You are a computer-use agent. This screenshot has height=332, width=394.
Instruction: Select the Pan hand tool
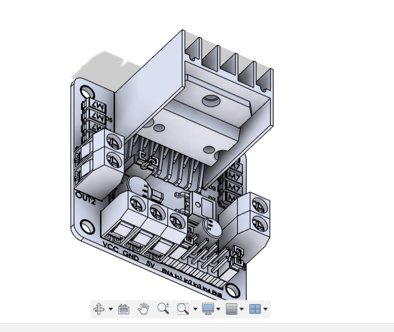(144, 309)
